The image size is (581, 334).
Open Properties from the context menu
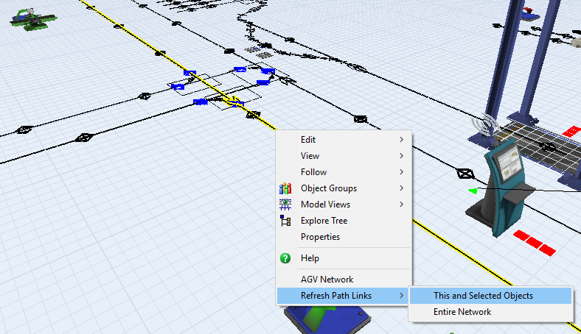(320, 237)
